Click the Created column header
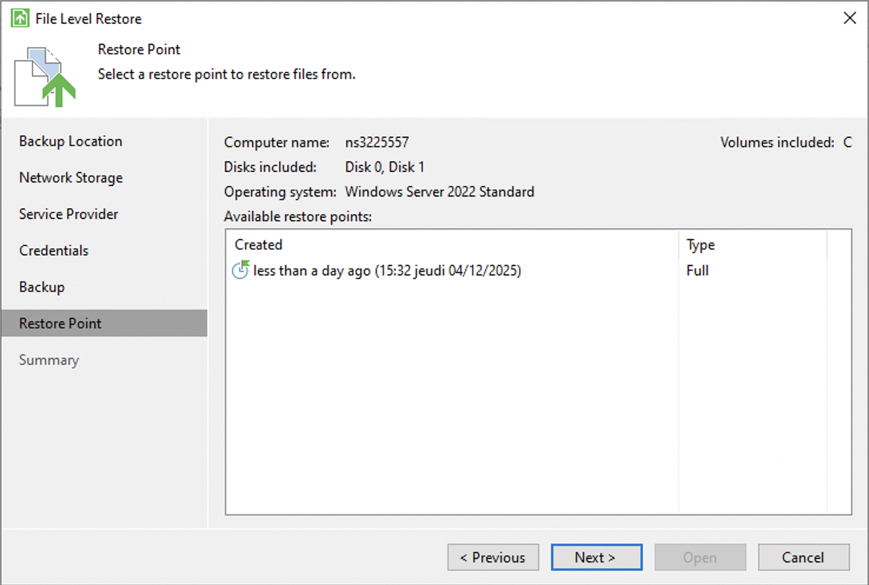Viewport: 869px width, 585px height. pos(258,244)
